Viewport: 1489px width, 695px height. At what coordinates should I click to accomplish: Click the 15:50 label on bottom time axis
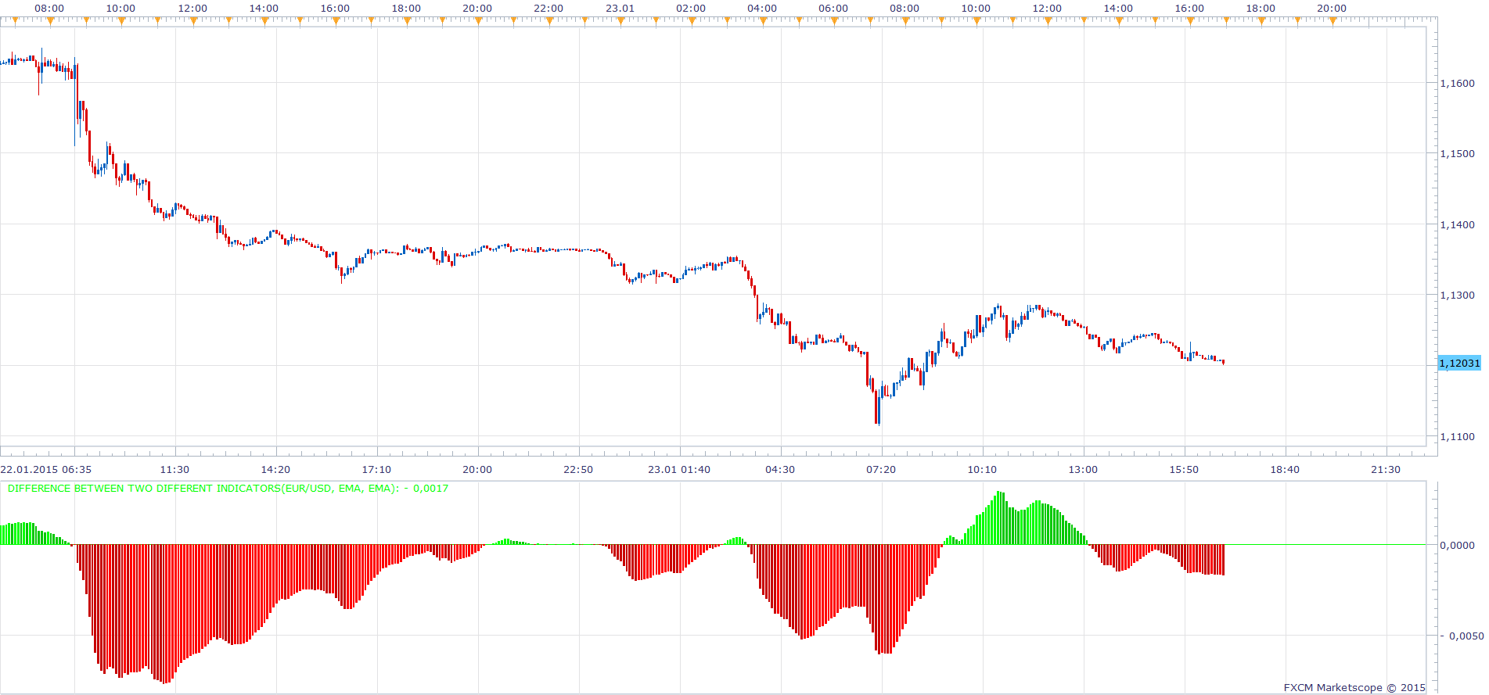click(x=1184, y=470)
